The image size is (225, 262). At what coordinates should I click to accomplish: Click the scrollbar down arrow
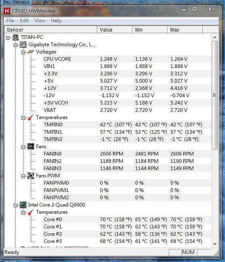(215, 244)
